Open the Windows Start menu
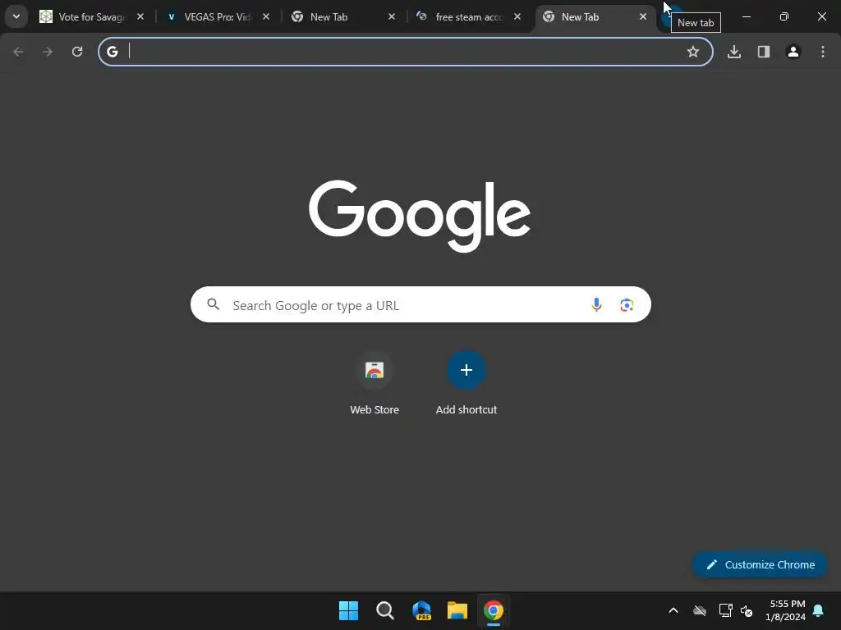 [348, 610]
